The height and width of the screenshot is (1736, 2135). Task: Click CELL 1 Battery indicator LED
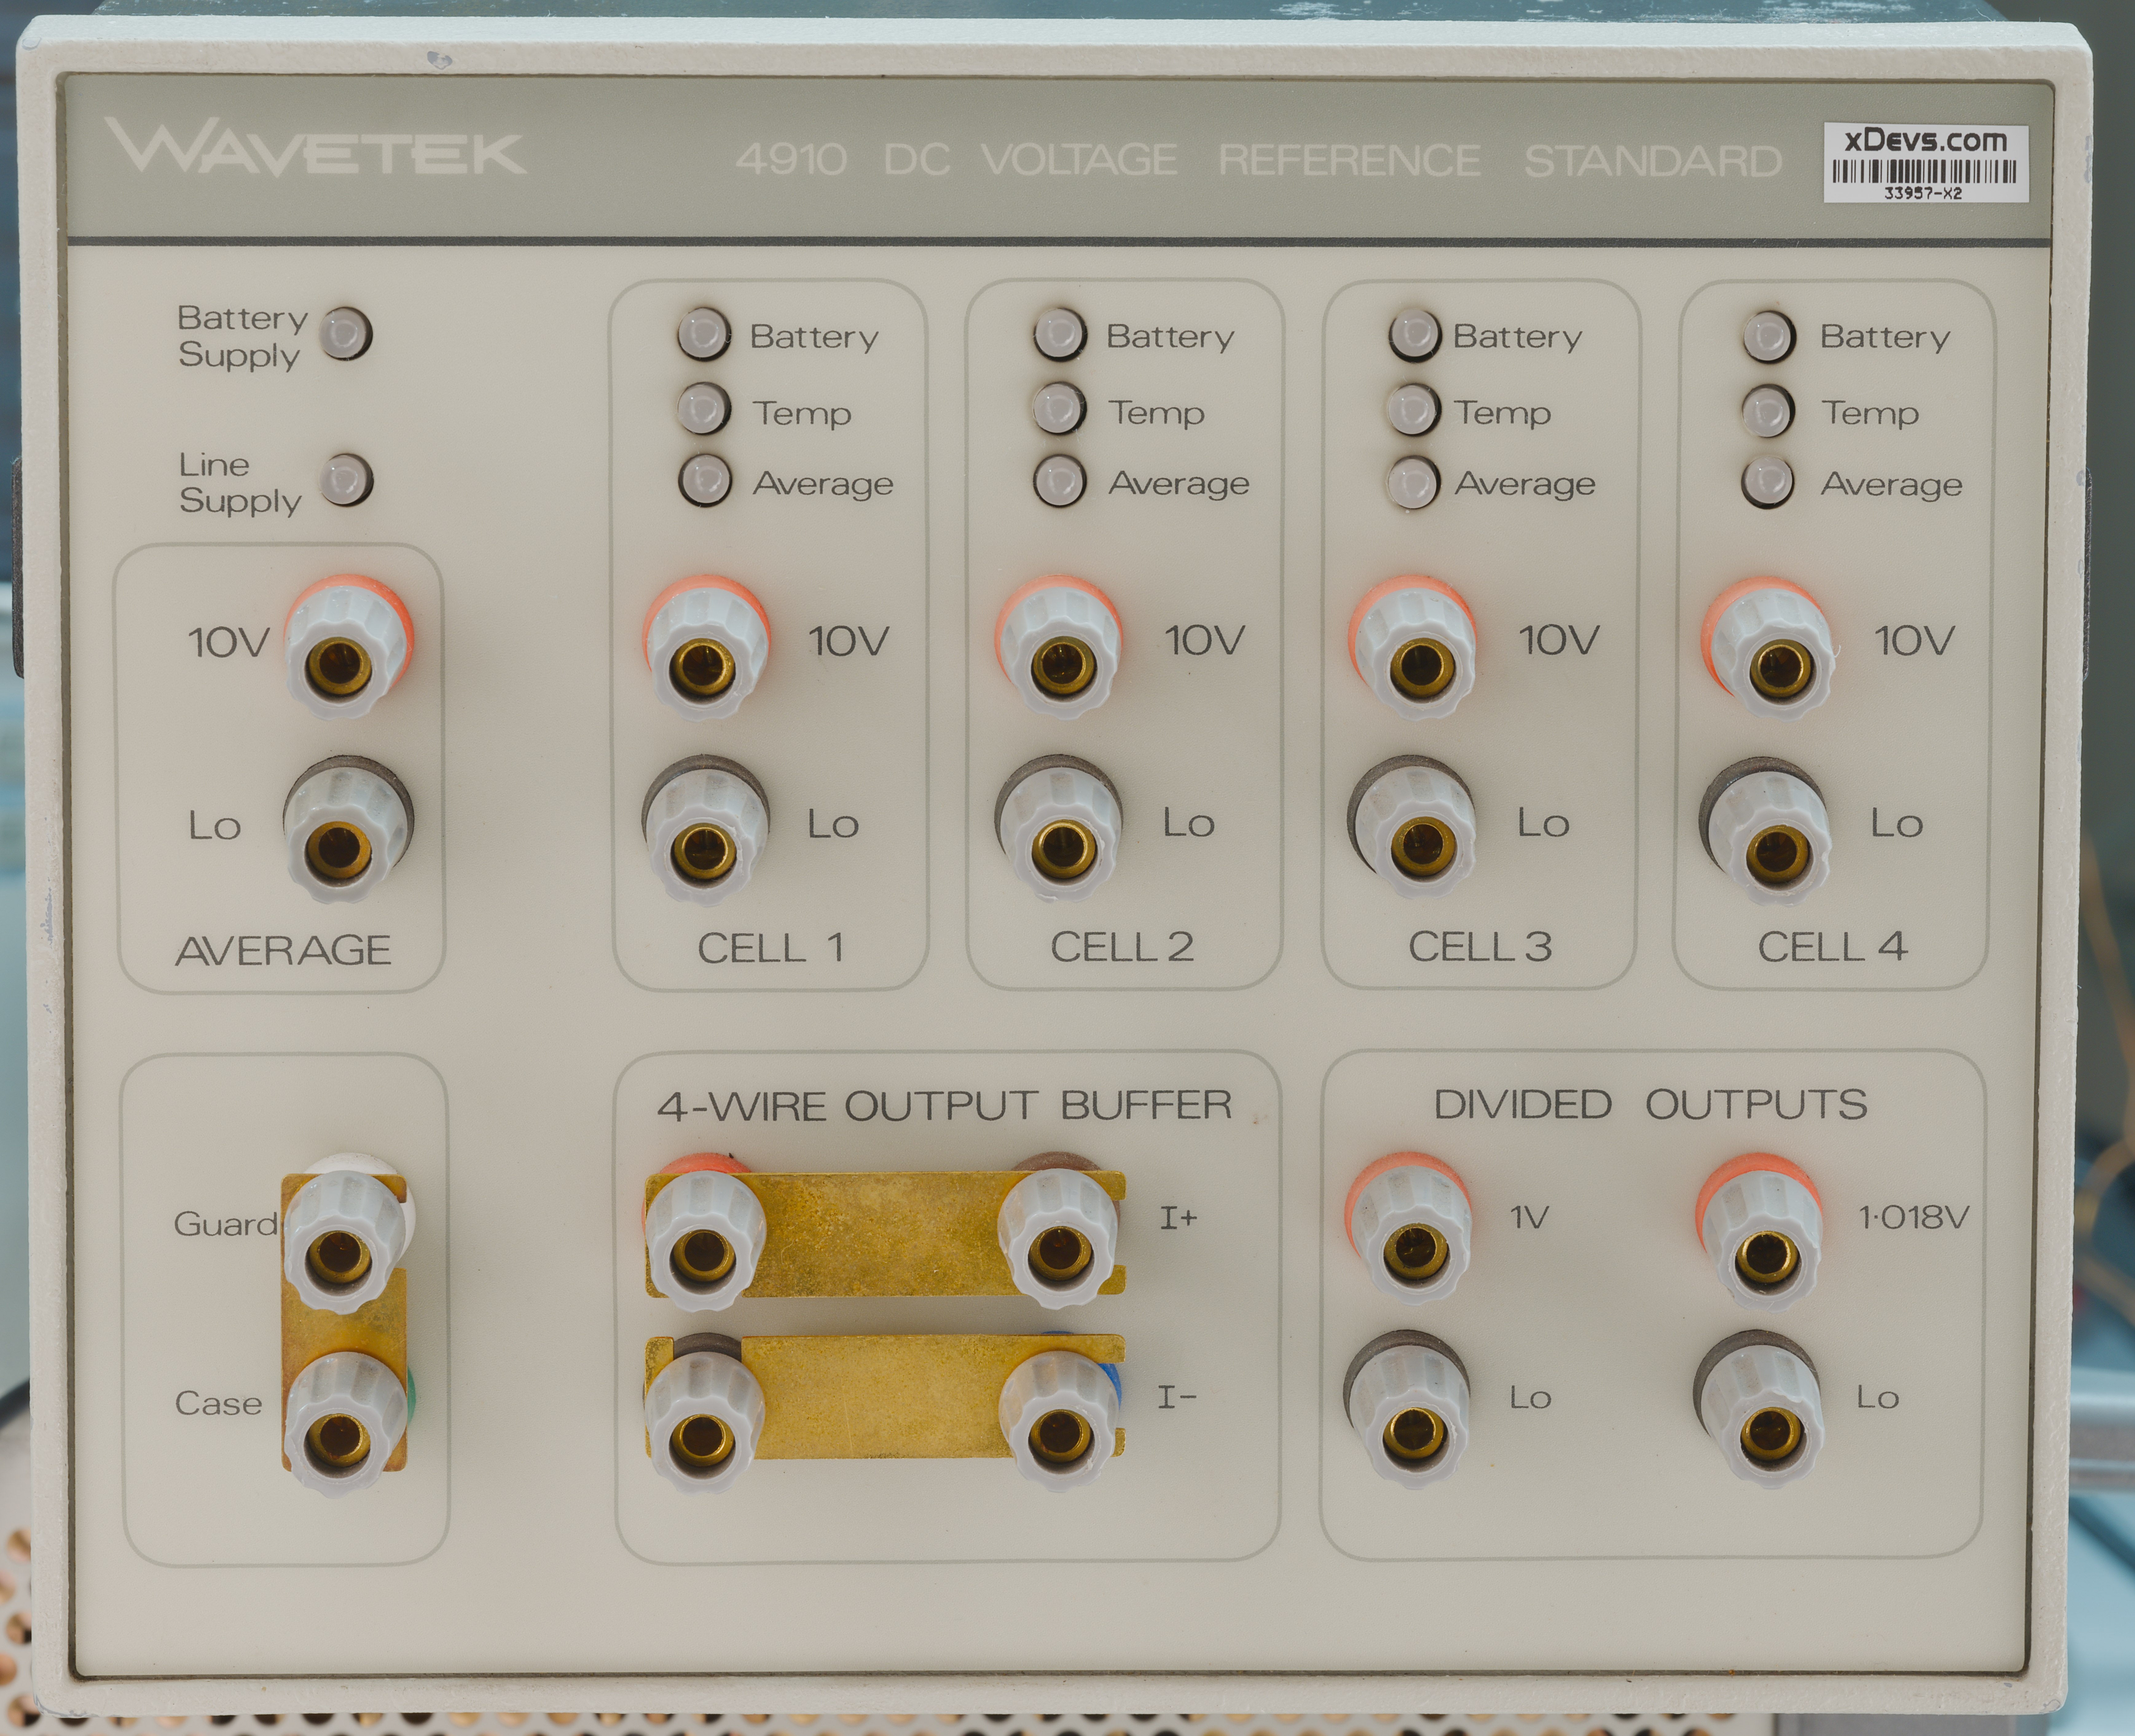pos(703,333)
